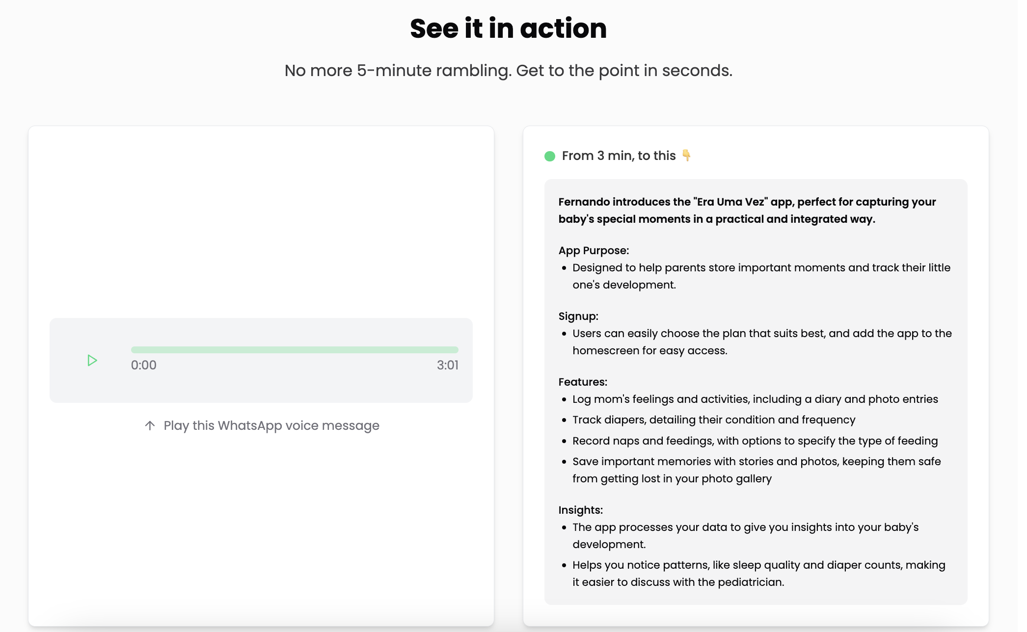
Task: Click the green status dot
Action: 550,156
